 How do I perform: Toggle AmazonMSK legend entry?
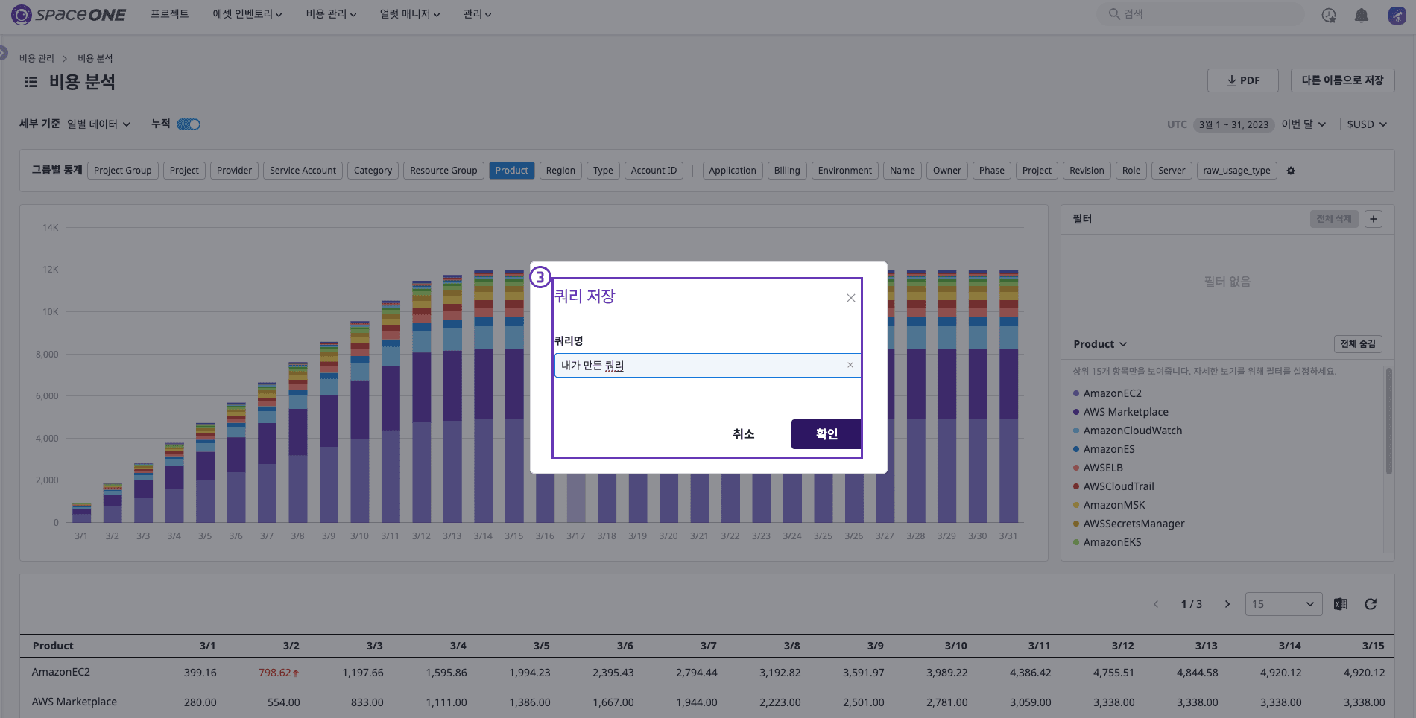1109,505
